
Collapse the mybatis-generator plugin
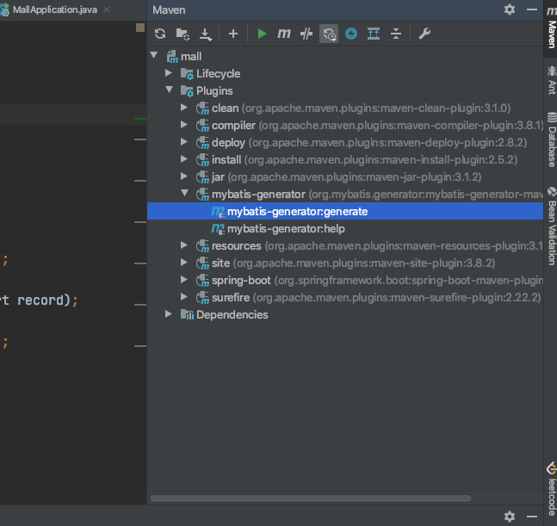point(185,193)
